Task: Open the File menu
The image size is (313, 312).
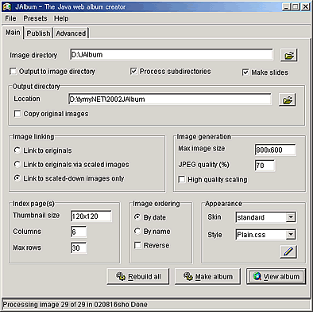Action: (10, 18)
